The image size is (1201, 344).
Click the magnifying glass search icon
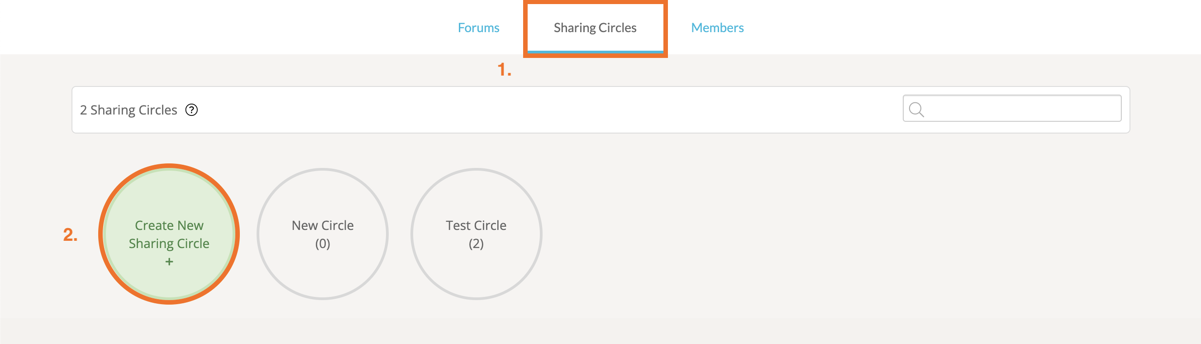coord(916,110)
